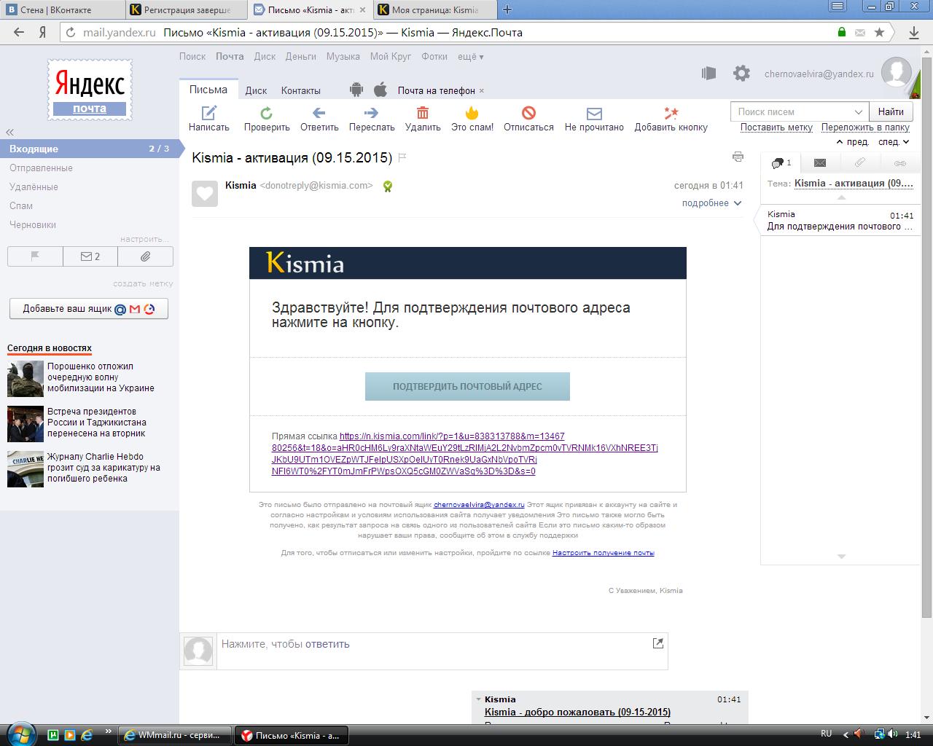Click the Android app icon

point(356,90)
